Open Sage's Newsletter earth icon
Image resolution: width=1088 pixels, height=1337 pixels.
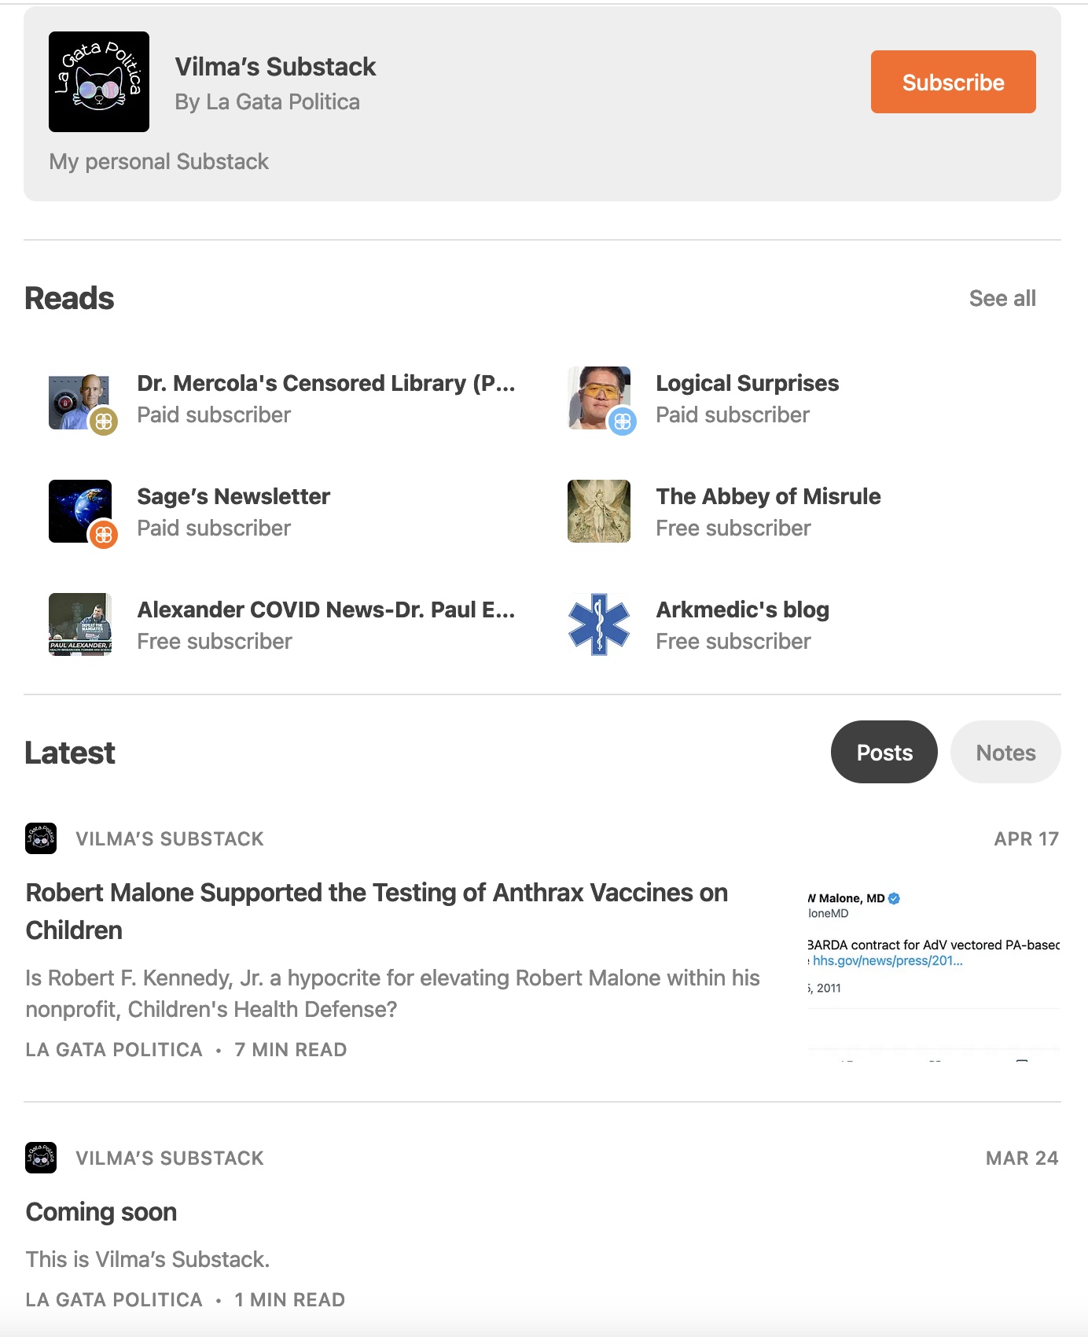80,511
